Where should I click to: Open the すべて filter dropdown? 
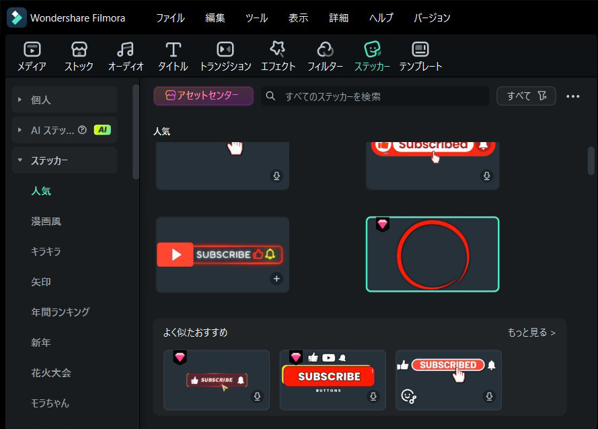(526, 96)
